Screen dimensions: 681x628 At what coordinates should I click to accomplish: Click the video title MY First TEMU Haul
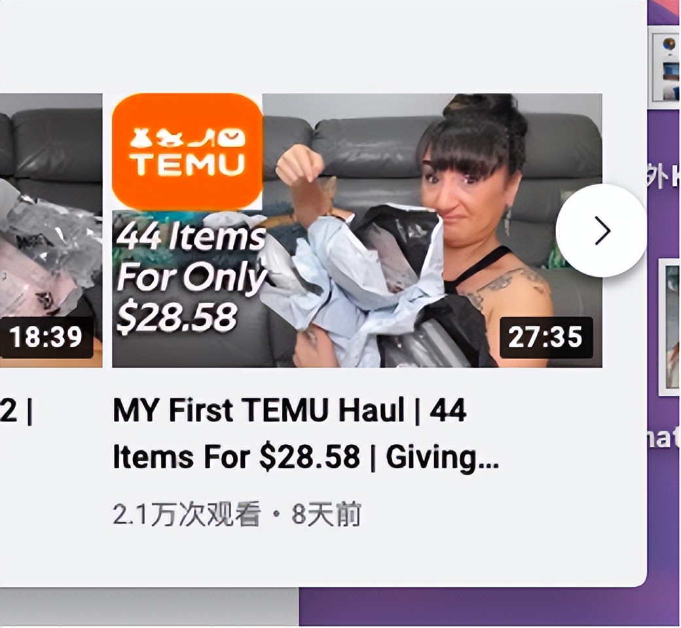point(289,410)
